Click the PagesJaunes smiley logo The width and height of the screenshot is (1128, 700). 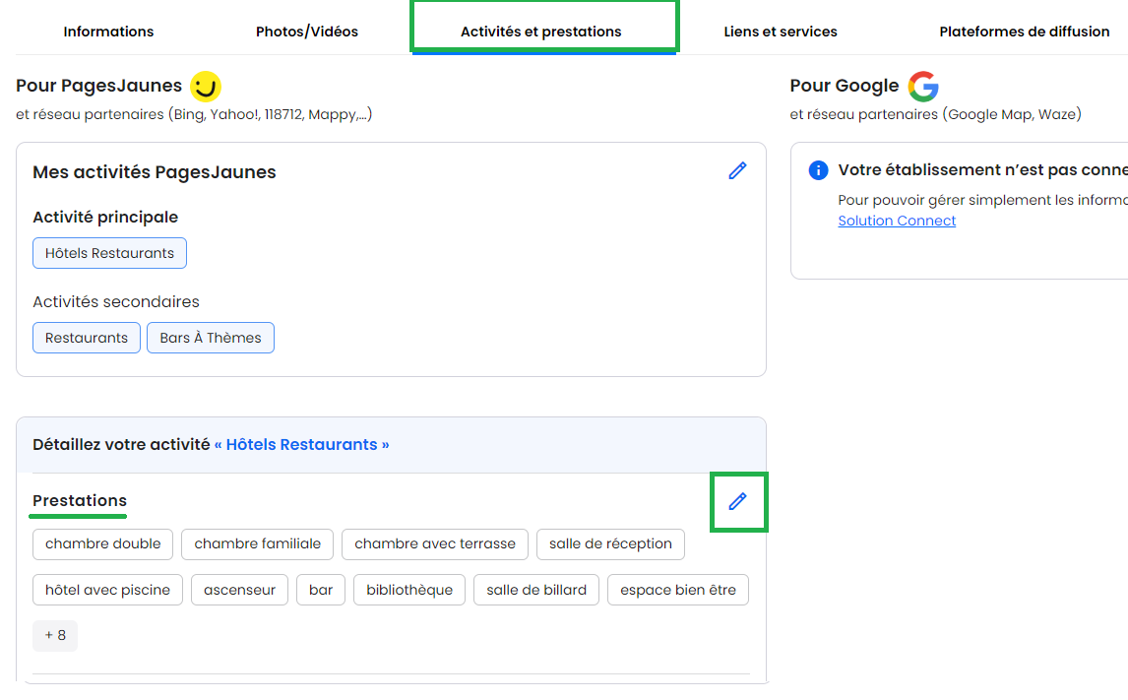[206, 87]
